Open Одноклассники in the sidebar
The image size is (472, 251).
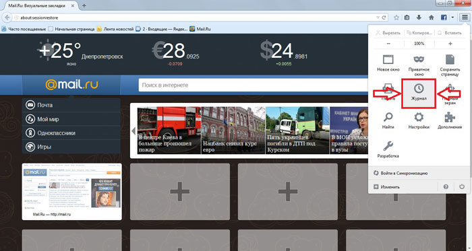coord(71,133)
